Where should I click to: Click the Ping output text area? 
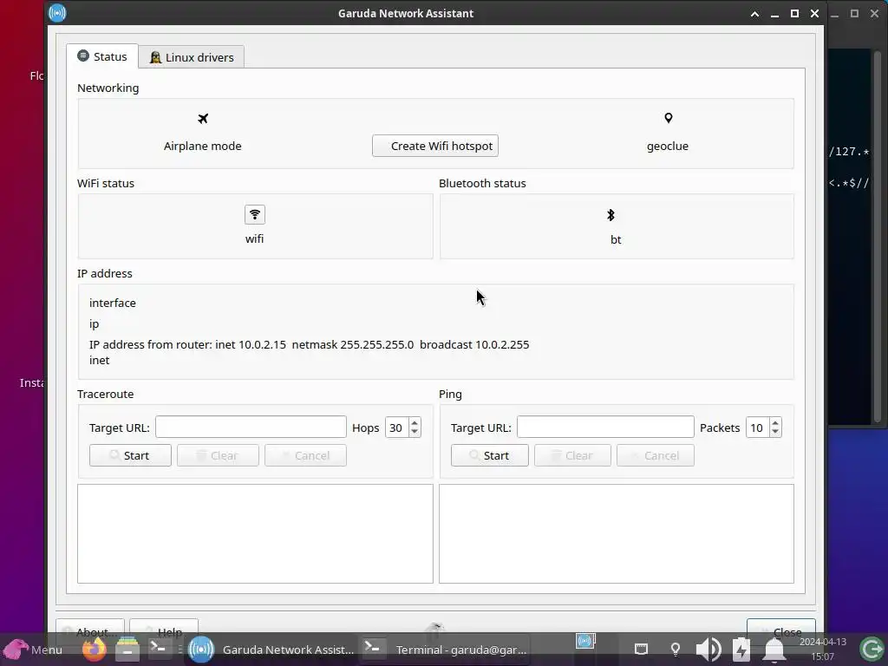tap(617, 533)
